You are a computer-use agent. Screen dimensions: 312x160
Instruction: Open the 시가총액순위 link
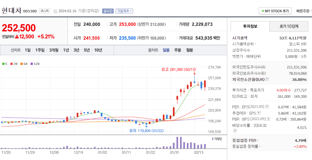pyautogui.click(x=243, y=44)
